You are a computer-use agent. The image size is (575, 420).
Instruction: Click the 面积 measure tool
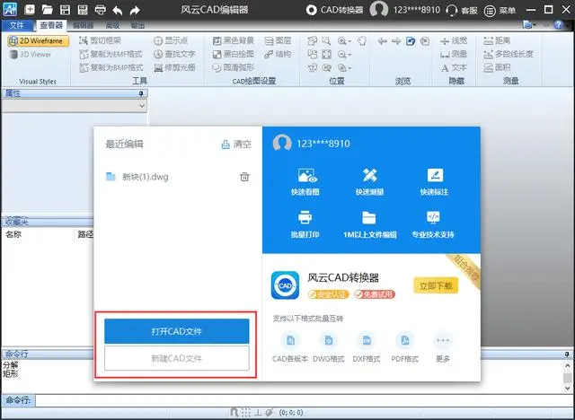497,67
